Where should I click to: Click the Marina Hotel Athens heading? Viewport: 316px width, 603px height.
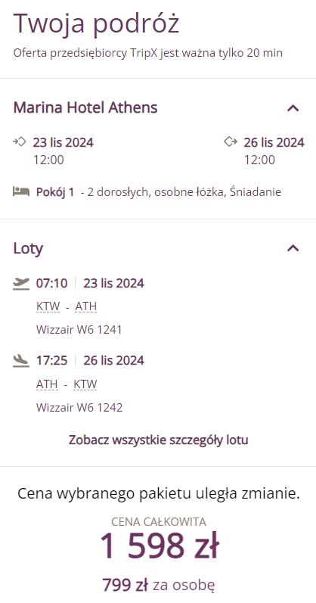(85, 107)
